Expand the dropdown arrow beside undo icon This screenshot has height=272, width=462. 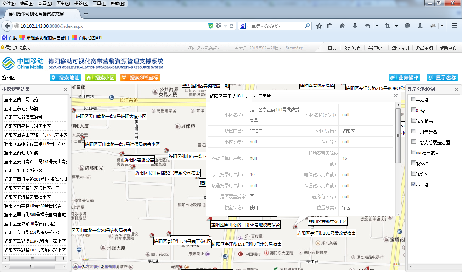pos(377,26)
